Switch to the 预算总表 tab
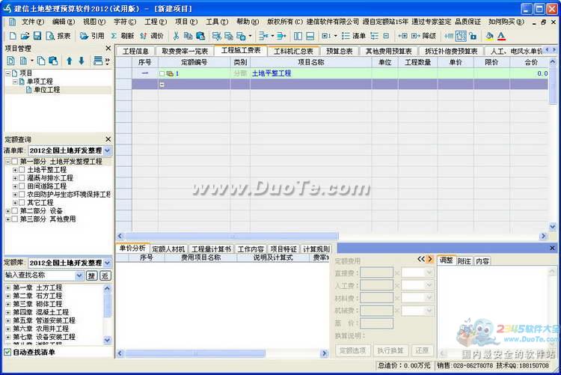Image resolution: width=561 pixels, height=375 pixels. (338, 51)
